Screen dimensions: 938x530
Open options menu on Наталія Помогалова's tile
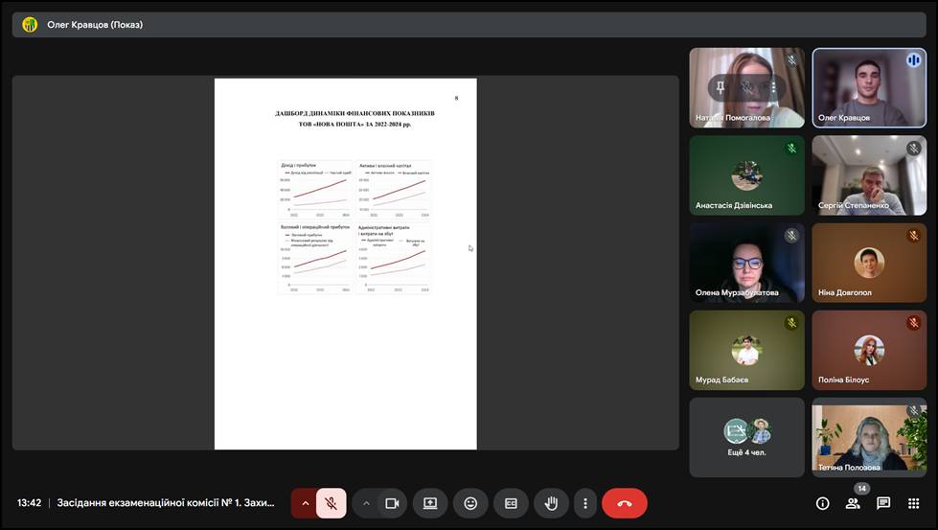pyautogui.click(x=772, y=87)
